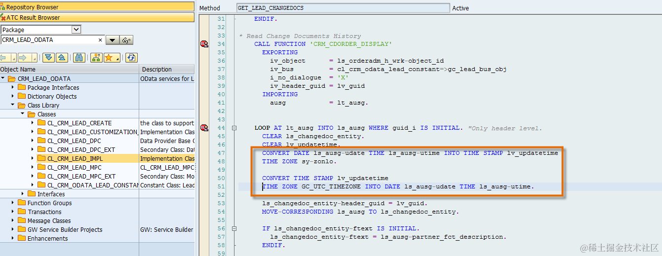662x256 pixels.
Task: Clear the package name field with the X
Action: coord(100,40)
